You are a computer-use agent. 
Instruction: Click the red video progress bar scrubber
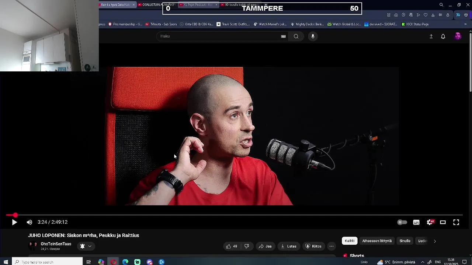click(x=15, y=215)
